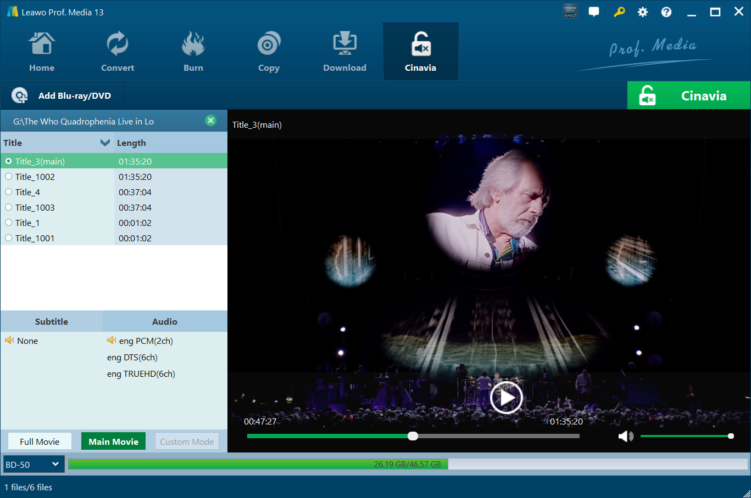Click the green Cinavia start button

coord(688,95)
